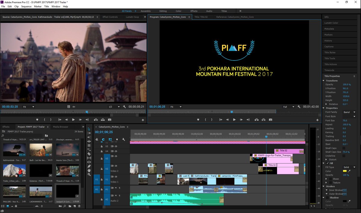Open Program playback resolution Full dropdown
The height and width of the screenshot is (213, 361).
pos(288,107)
